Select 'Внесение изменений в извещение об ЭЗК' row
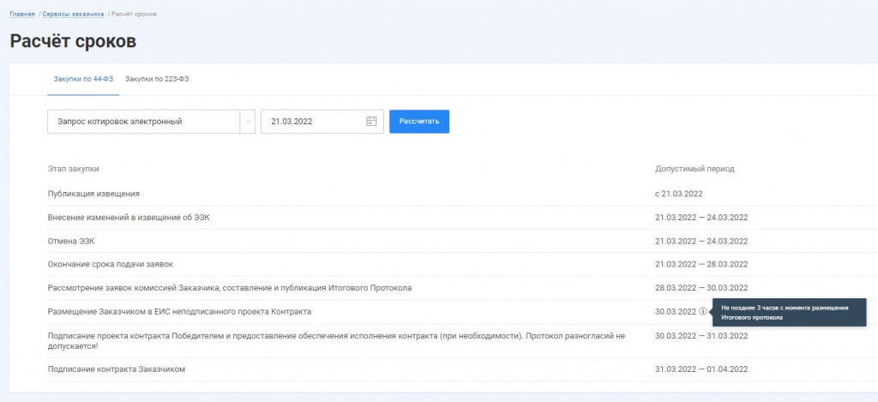The image size is (878, 402). [x=129, y=217]
